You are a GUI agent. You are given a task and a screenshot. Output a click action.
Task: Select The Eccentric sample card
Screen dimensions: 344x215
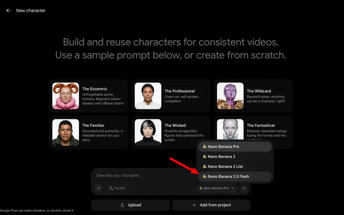(89, 96)
